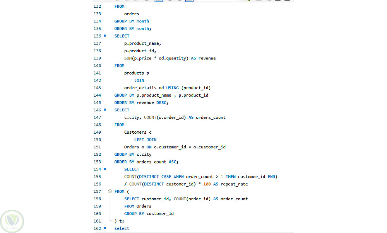Collapse the FROM subquery fold on line 157
This screenshot has width=387, height=233.
tap(110, 191)
